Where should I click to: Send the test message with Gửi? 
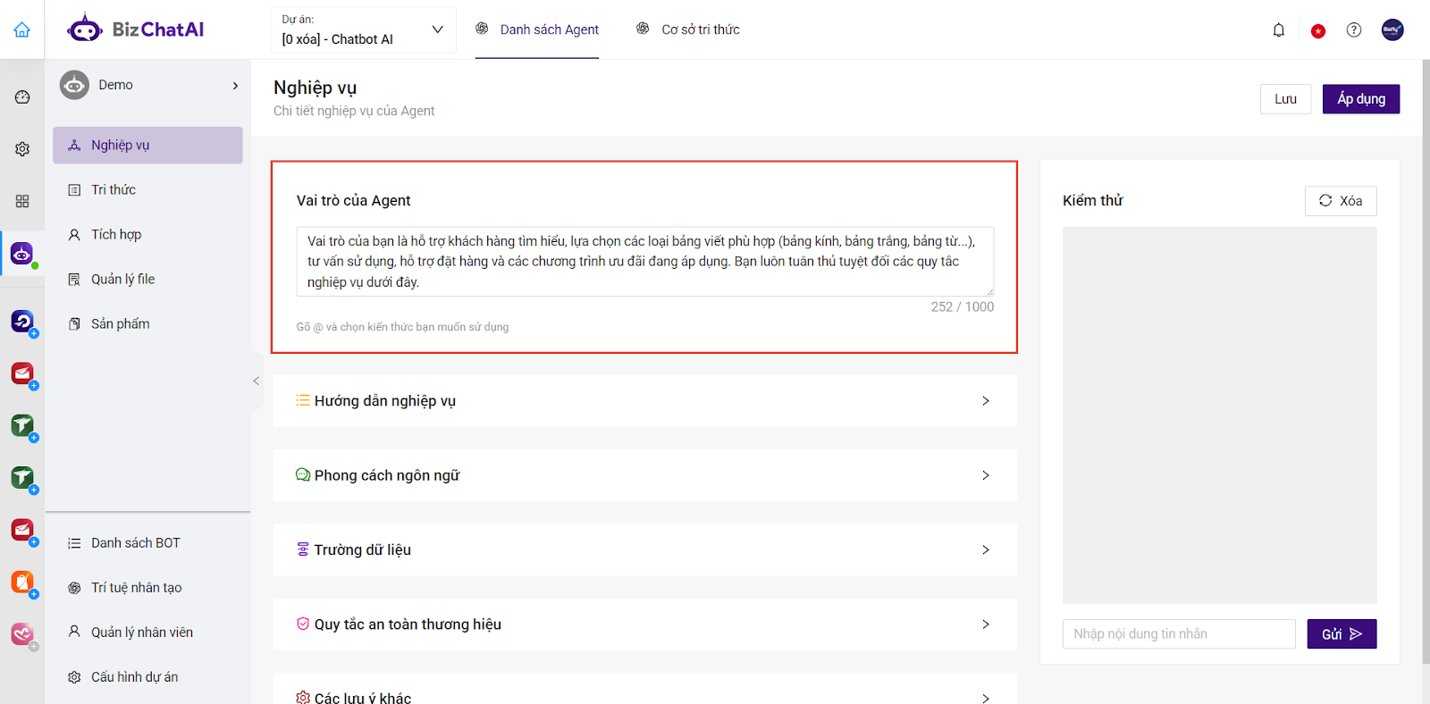(x=1342, y=633)
